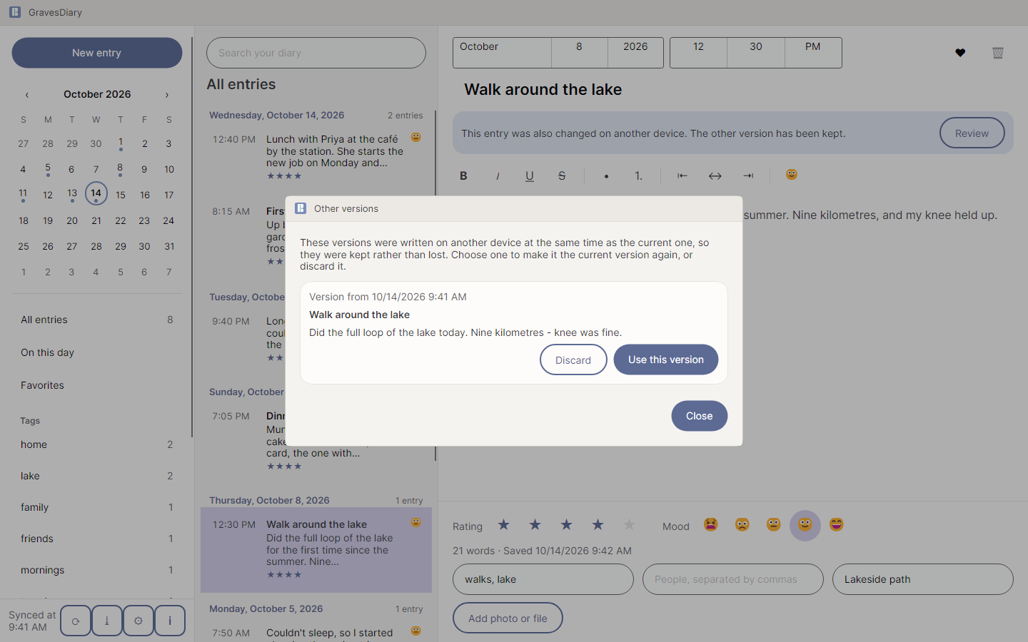Image resolution: width=1028 pixels, height=642 pixels.
Task: Select the angriest mood face
Action: tap(711, 525)
